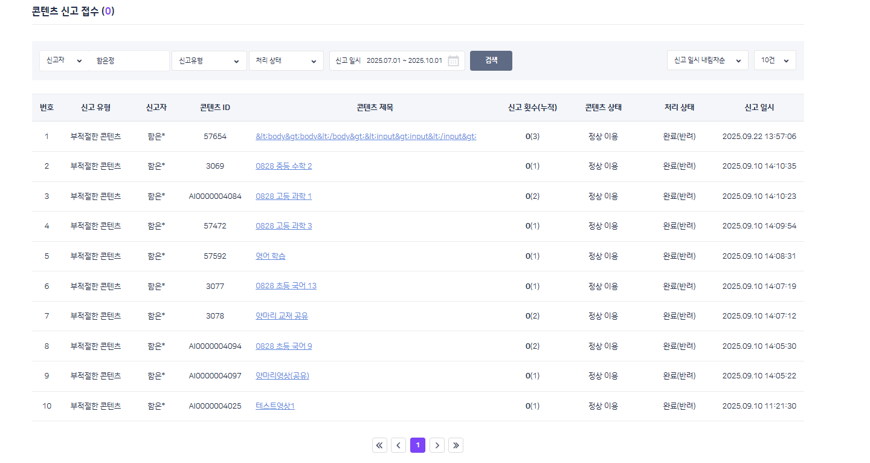Click the 검색 button
Image resolution: width=870 pixels, height=463 pixels.
coord(491,60)
